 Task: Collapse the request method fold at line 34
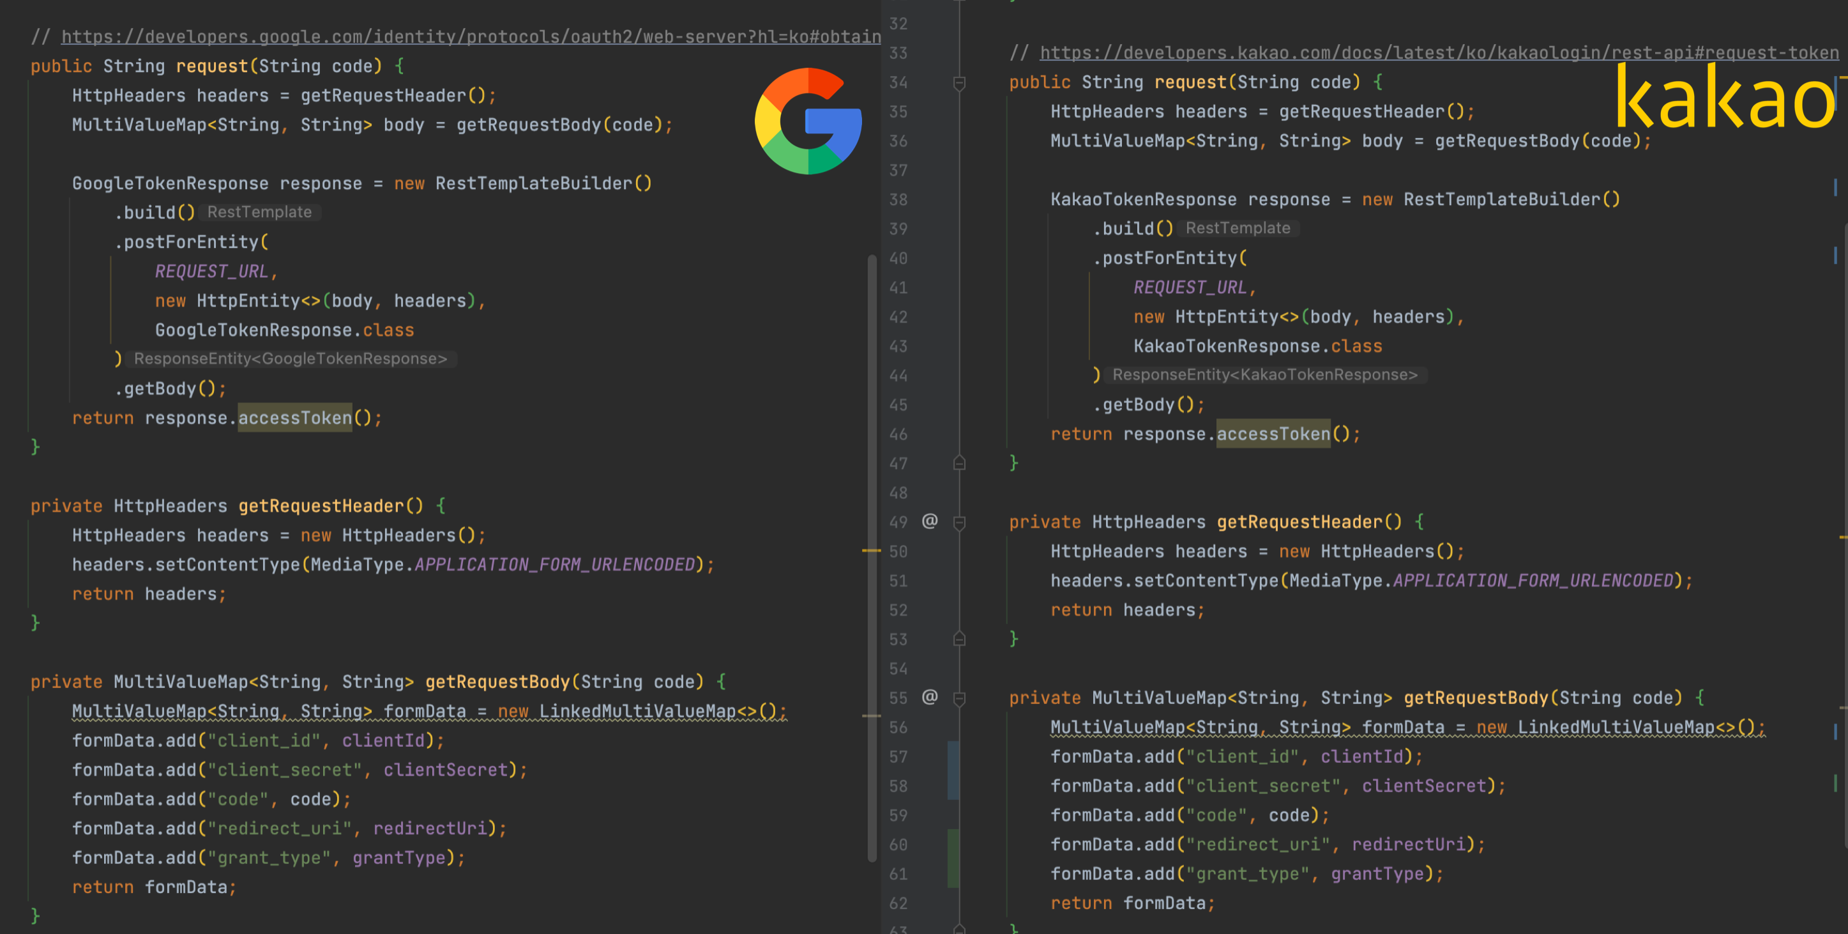click(x=959, y=83)
